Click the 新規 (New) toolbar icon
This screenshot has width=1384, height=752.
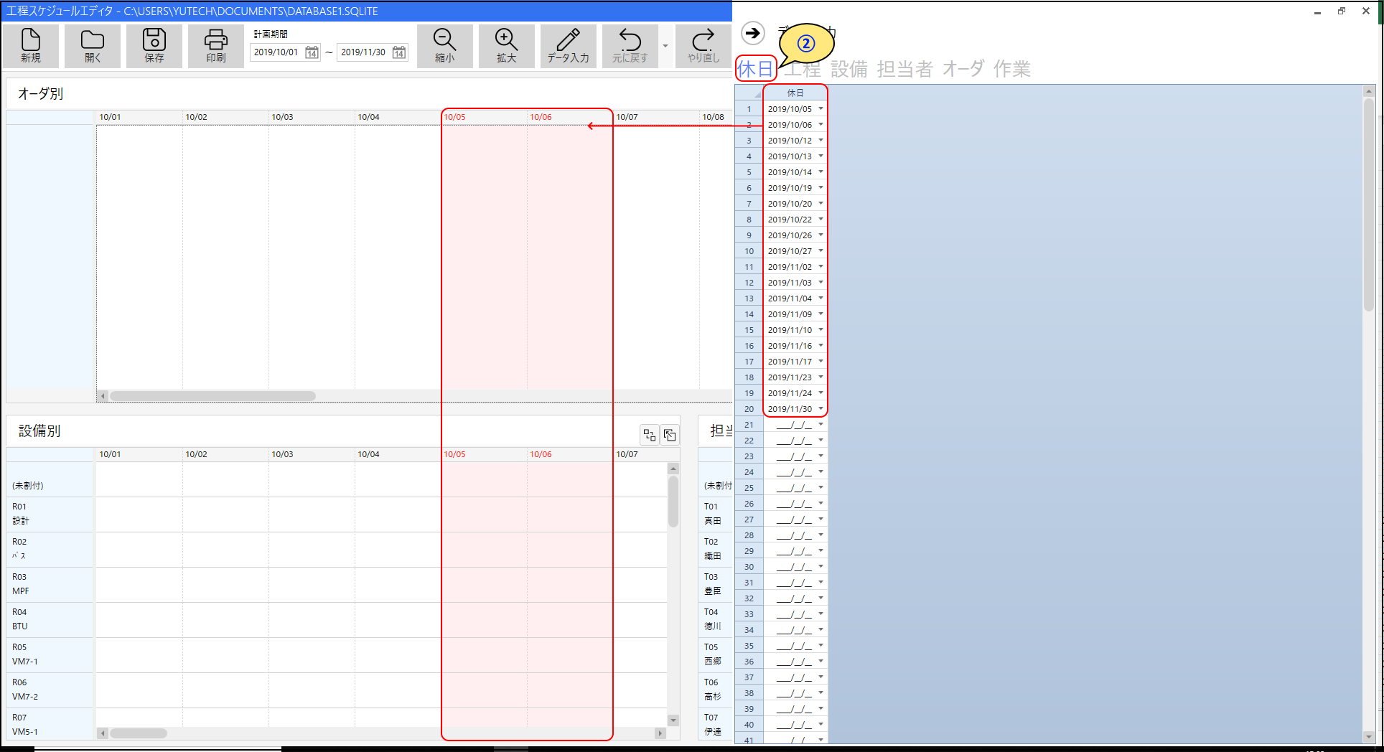tap(31, 46)
